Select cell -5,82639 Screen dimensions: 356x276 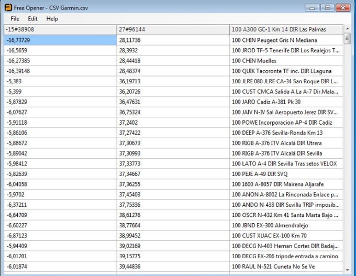60,174
